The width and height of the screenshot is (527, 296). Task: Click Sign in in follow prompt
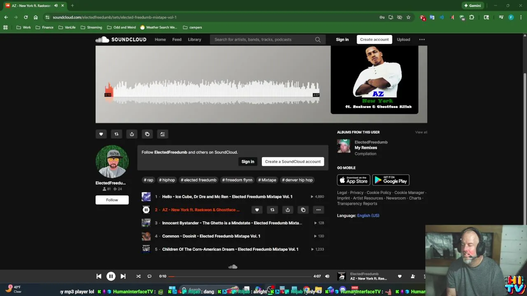[x=248, y=162]
